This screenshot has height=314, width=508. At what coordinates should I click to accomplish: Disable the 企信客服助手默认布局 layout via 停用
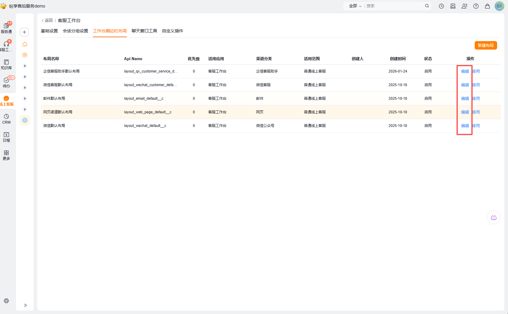[x=476, y=71]
